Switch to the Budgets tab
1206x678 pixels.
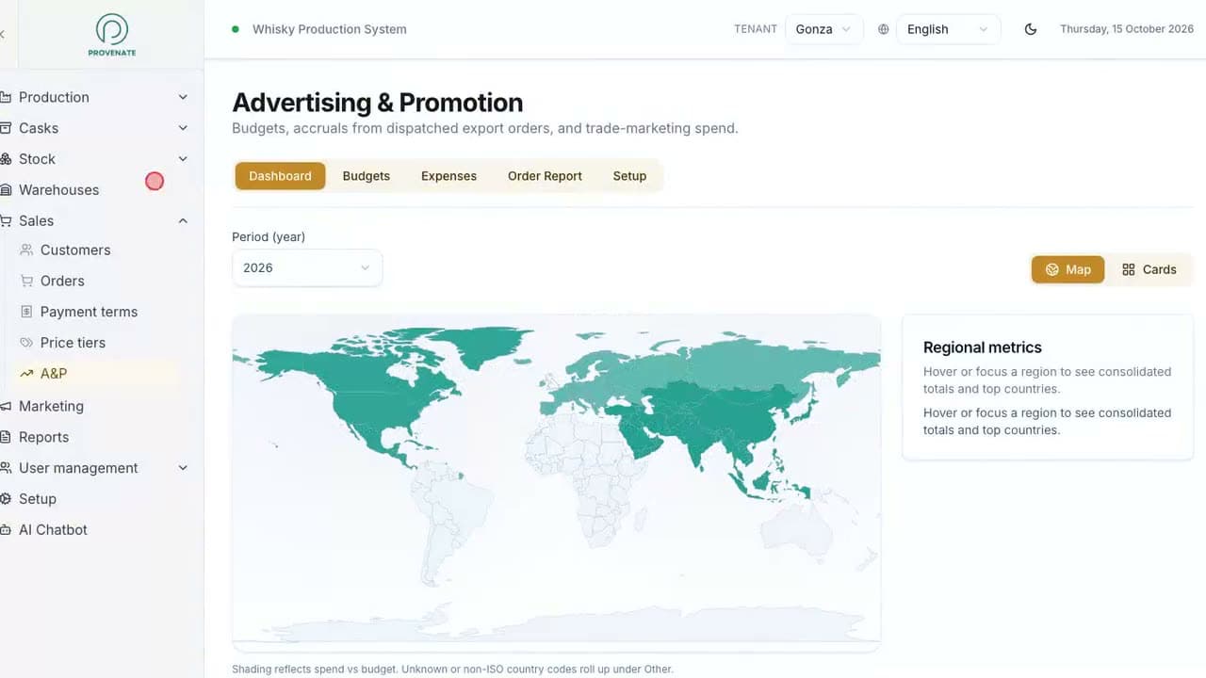click(367, 176)
